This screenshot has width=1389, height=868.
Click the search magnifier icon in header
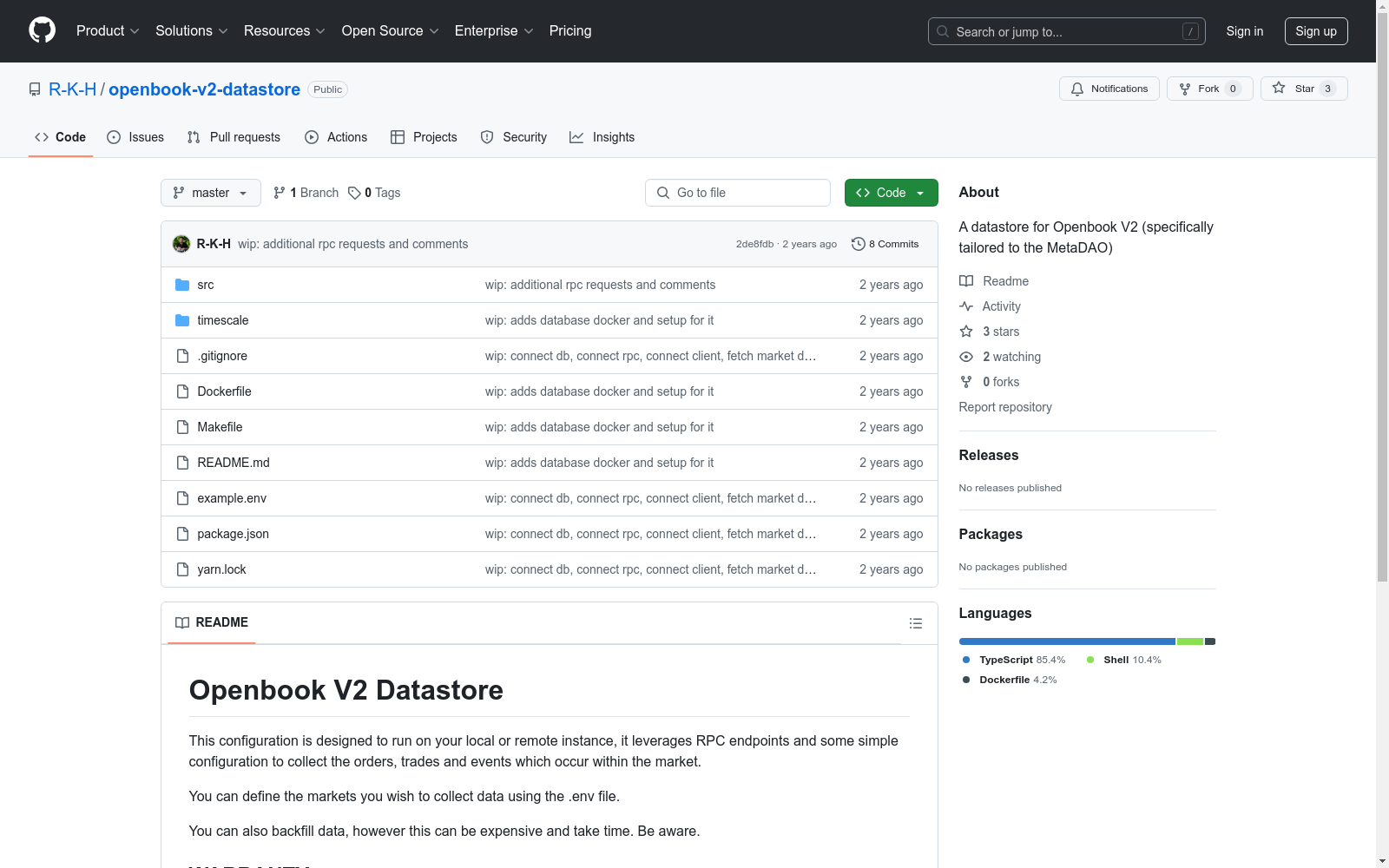pyautogui.click(x=943, y=31)
